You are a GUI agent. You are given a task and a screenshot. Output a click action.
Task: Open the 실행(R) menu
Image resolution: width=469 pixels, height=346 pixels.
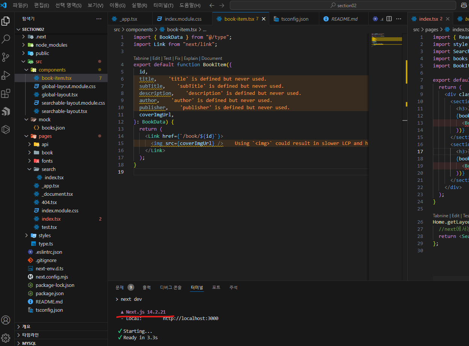click(139, 6)
